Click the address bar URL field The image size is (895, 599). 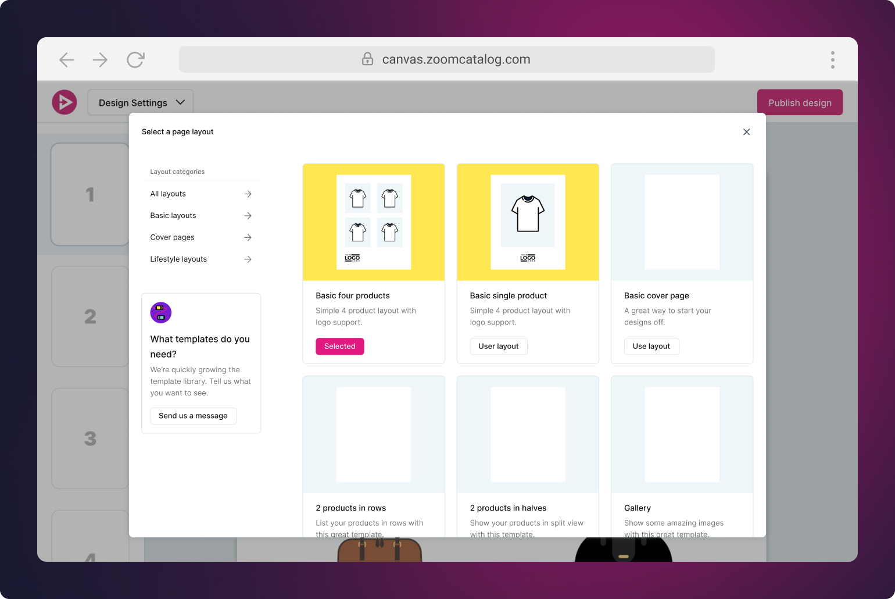pyautogui.click(x=456, y=59)
